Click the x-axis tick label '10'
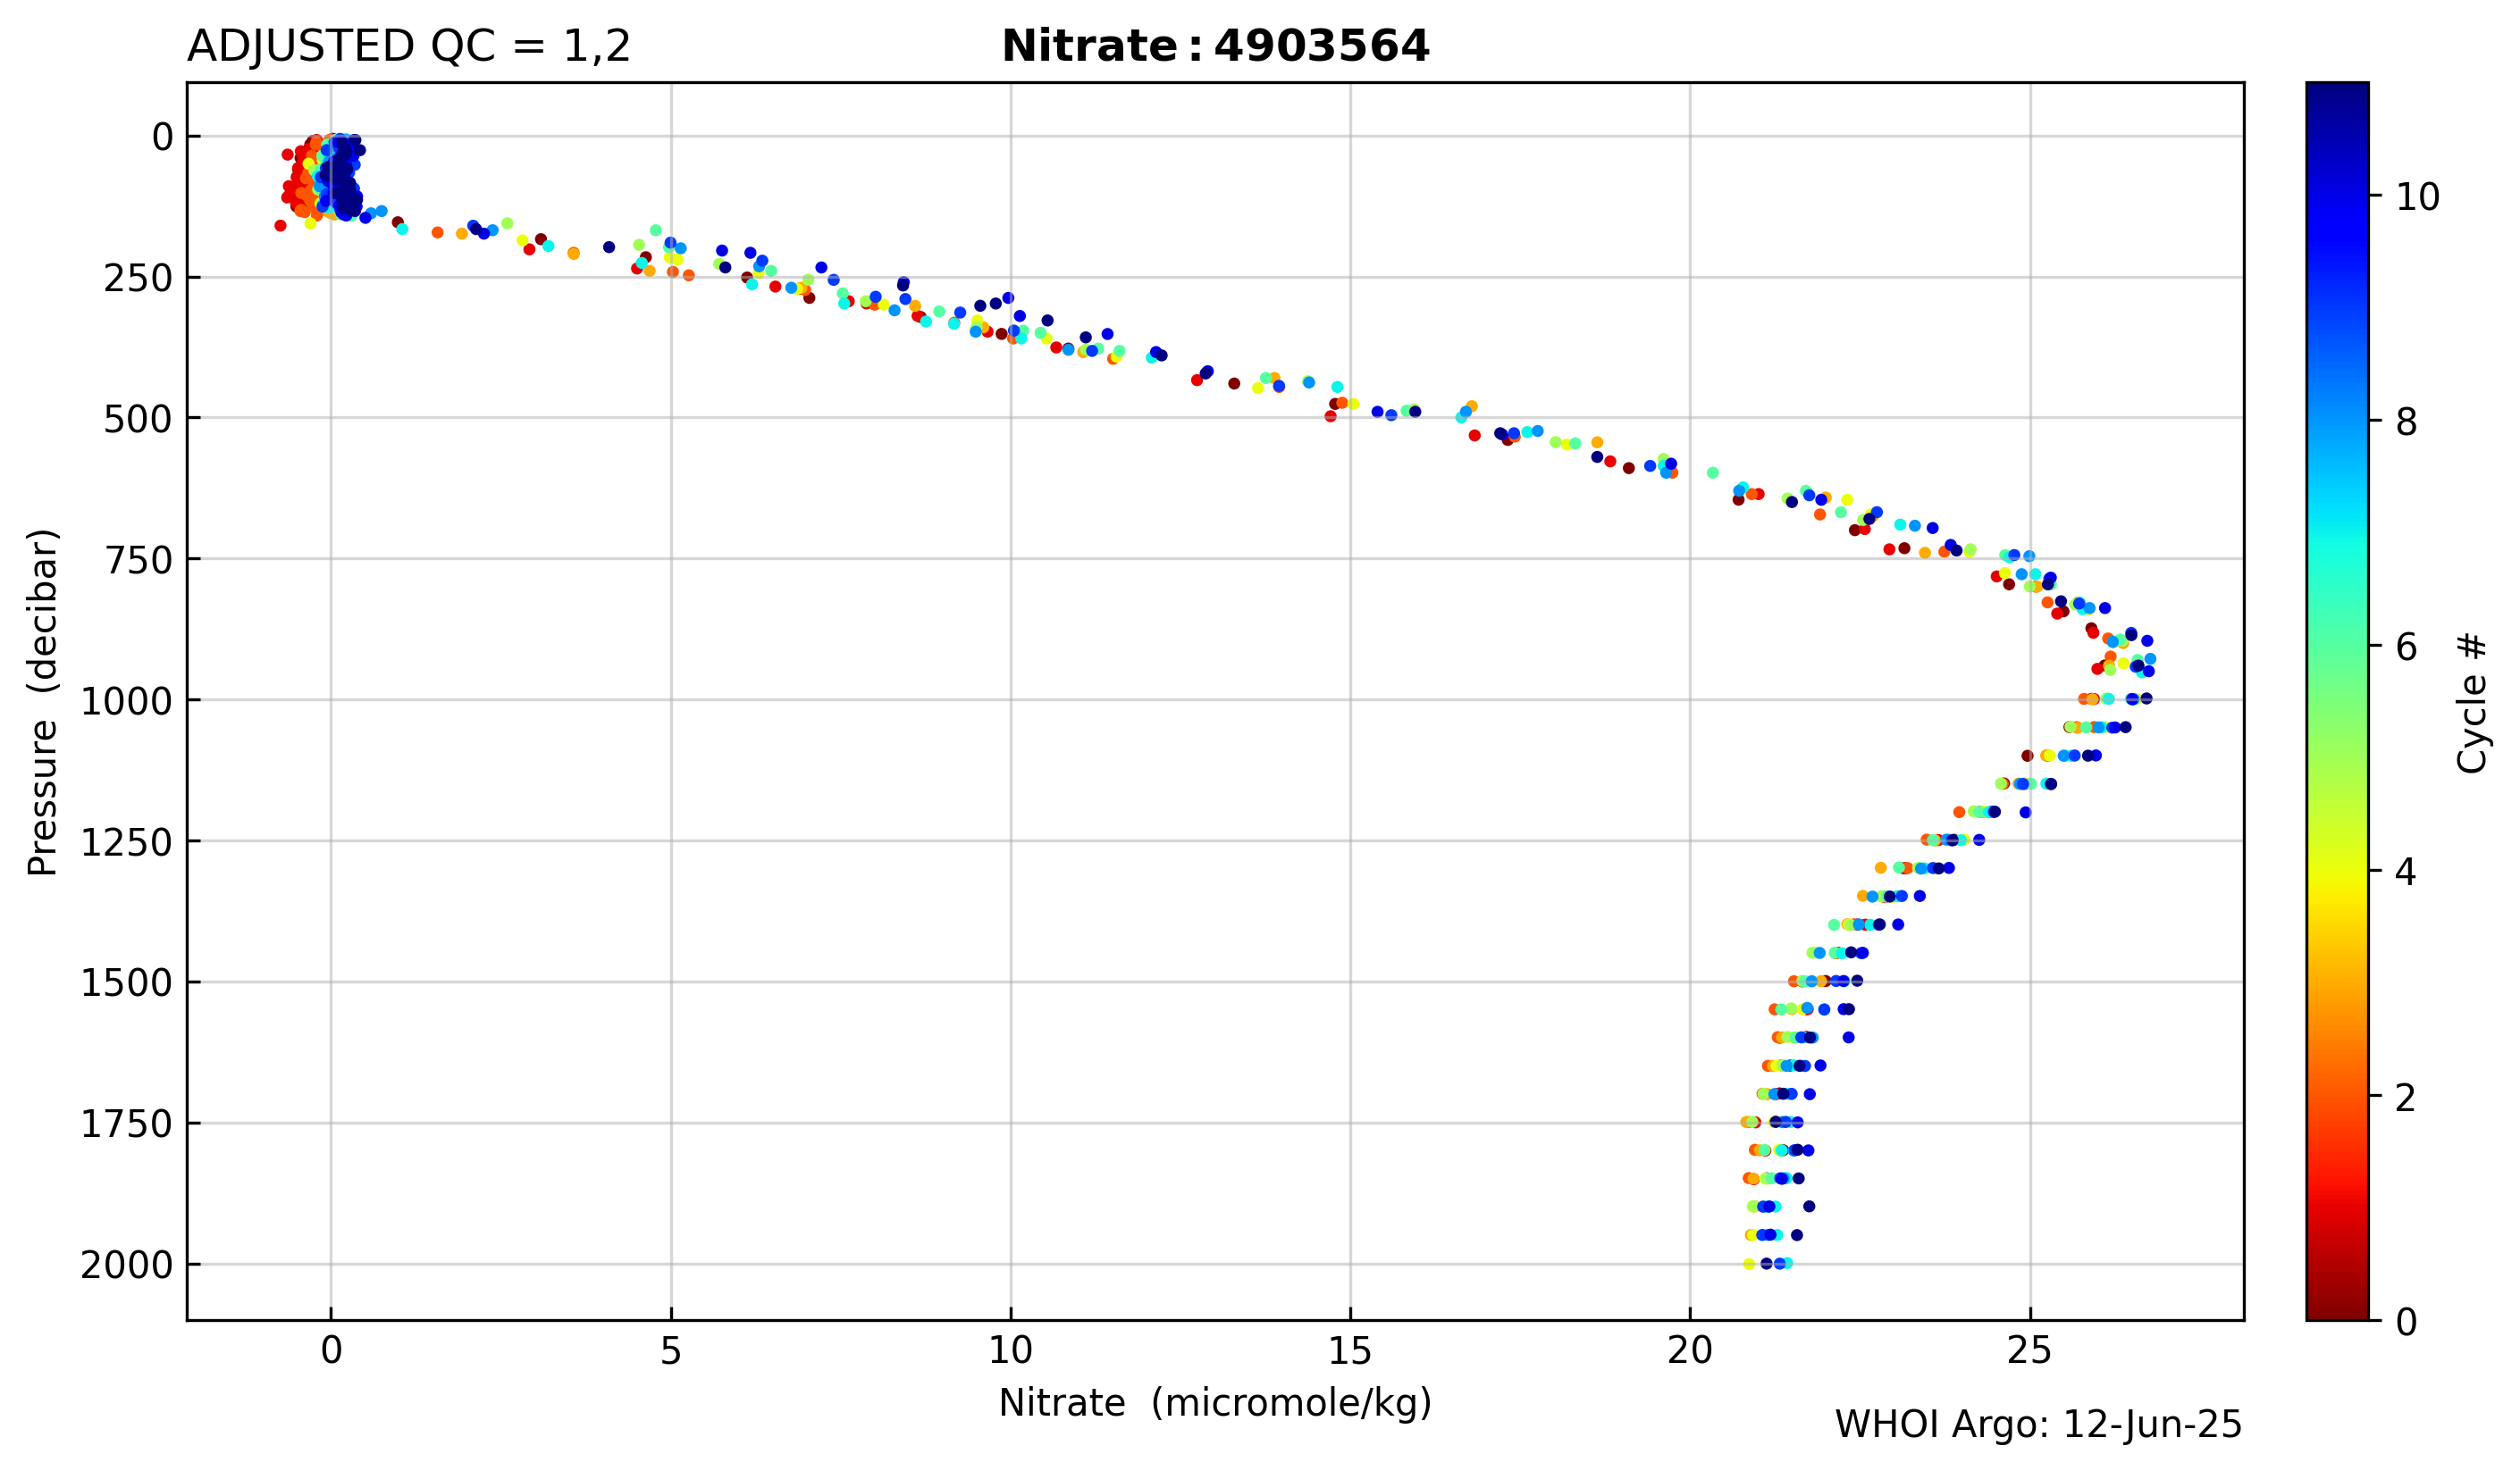The width and height of the screenshot is (2520, 1471). click(1010, 1351)
